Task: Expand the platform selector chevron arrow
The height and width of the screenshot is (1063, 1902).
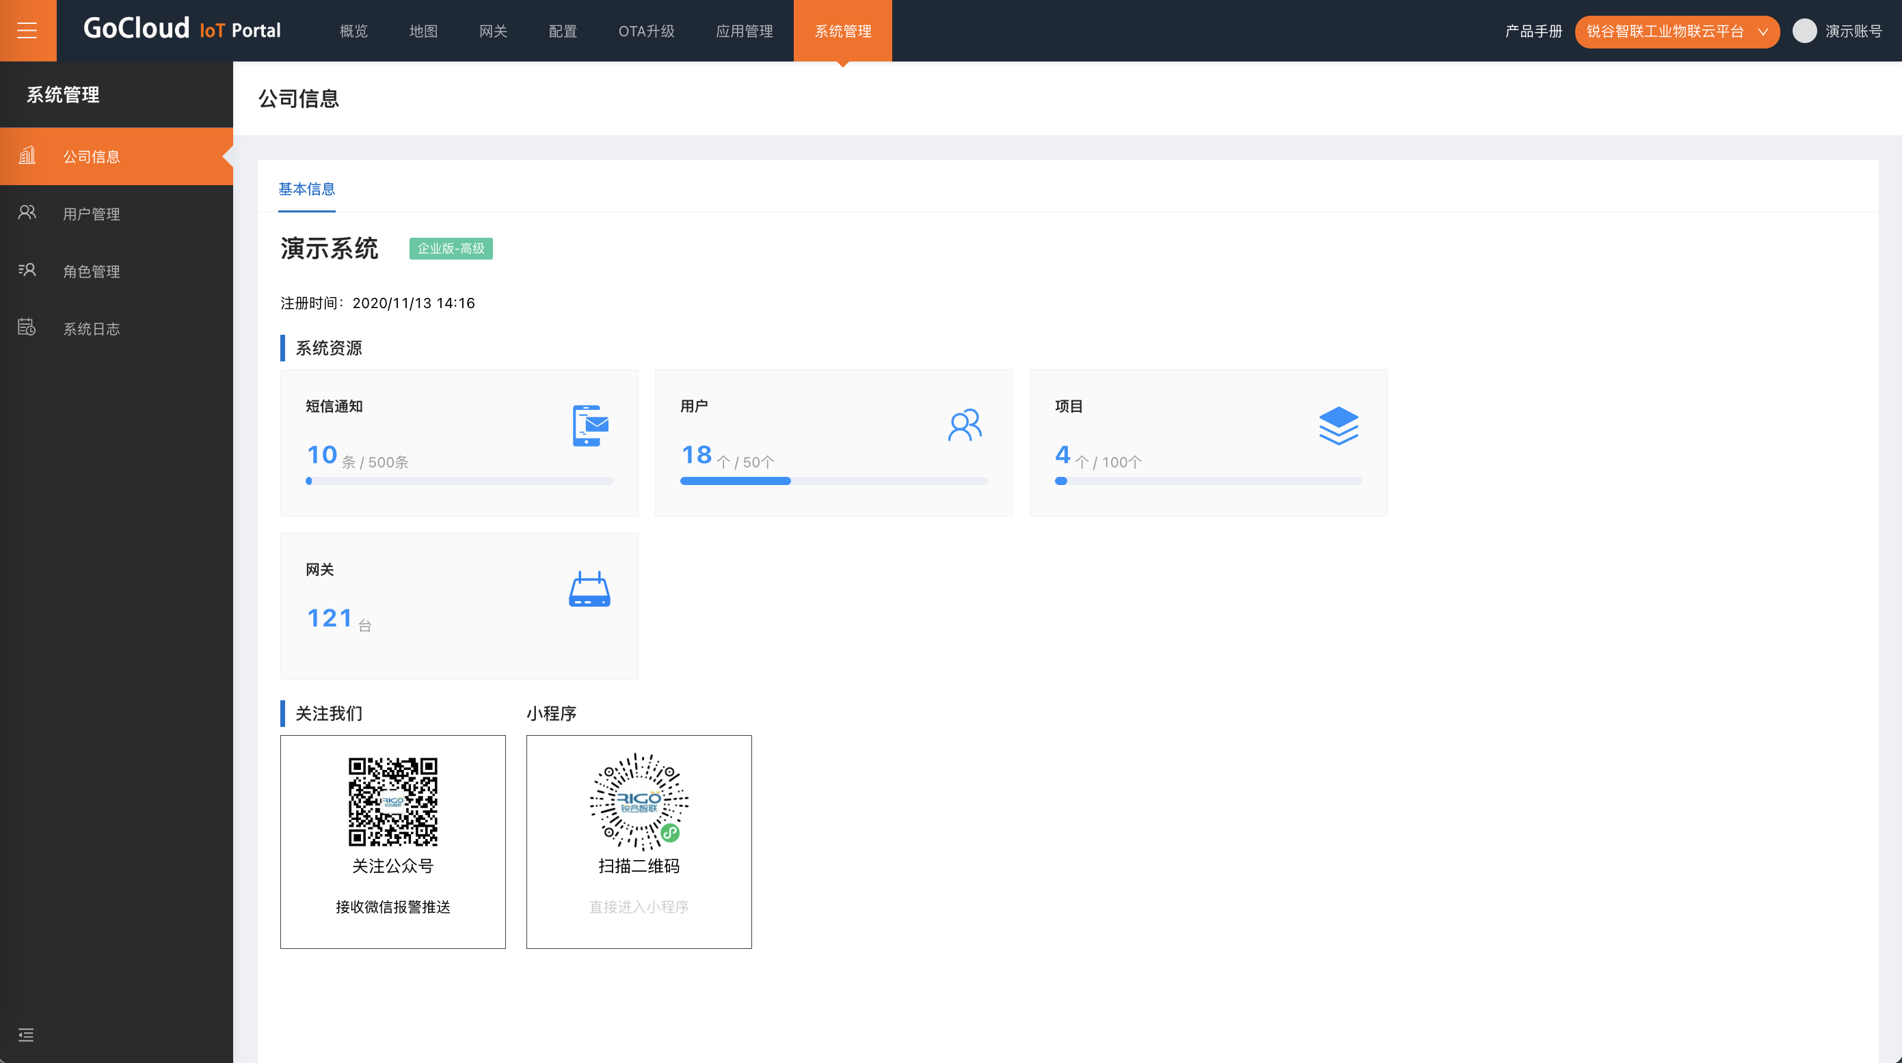Action: pyautogui.click(x=1763, y=31)
